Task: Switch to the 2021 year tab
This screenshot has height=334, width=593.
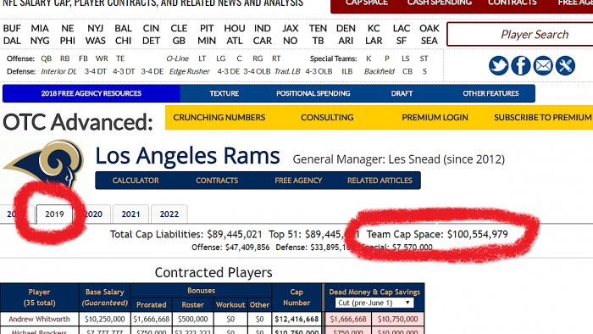Action: [x=130, y=214]
